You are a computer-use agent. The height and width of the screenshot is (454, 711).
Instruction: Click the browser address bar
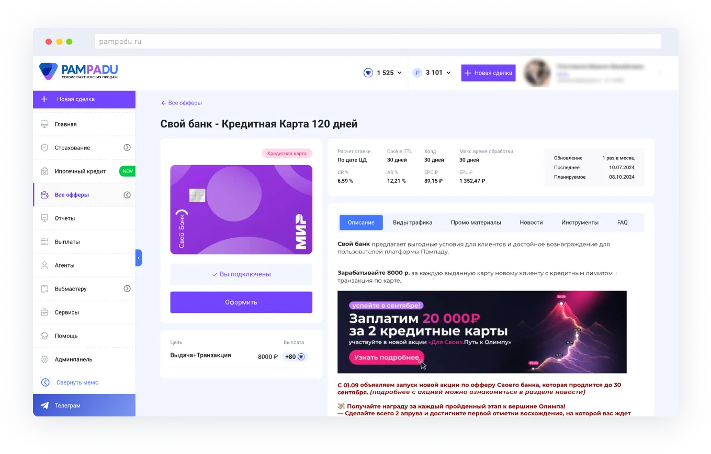pos(377,42)
